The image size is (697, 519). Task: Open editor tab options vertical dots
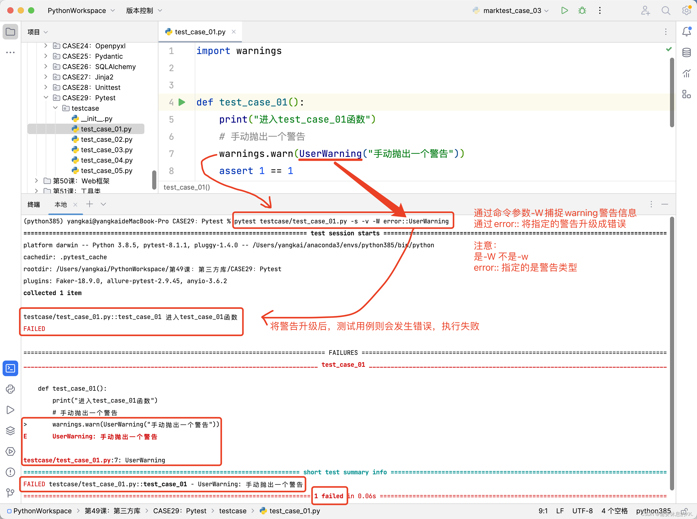click(x=666, y=32)
